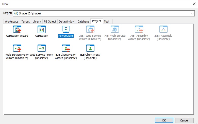Click the "EJB Client Proxy (Obsolete)" label
The image size is (198, 124).
[90, 56]
